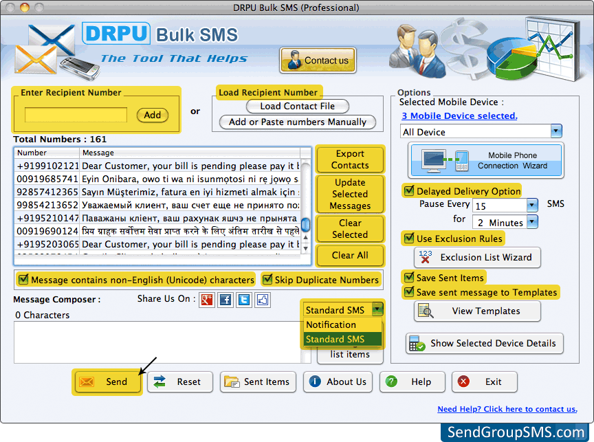Click the envelope icon on Send button
The height and width of the screenshot is (442, 594).
pyautogui.click(x=87, y=382)
